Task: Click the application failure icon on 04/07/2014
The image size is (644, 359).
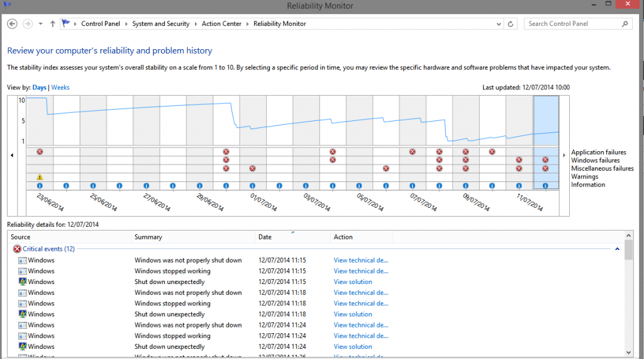Action: [333, 152]
